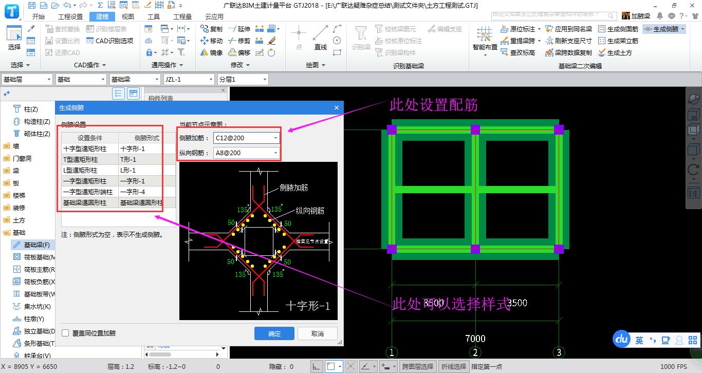
Task: Click the 移动 (Move) tool
Action: click(x=211, y=41)
